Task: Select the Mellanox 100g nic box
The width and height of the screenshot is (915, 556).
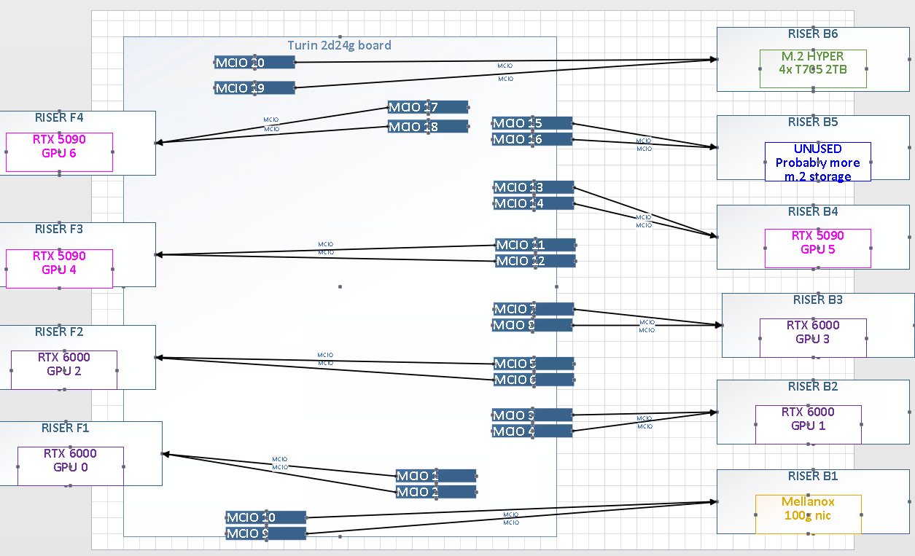Action: click(x=808, y=514)
